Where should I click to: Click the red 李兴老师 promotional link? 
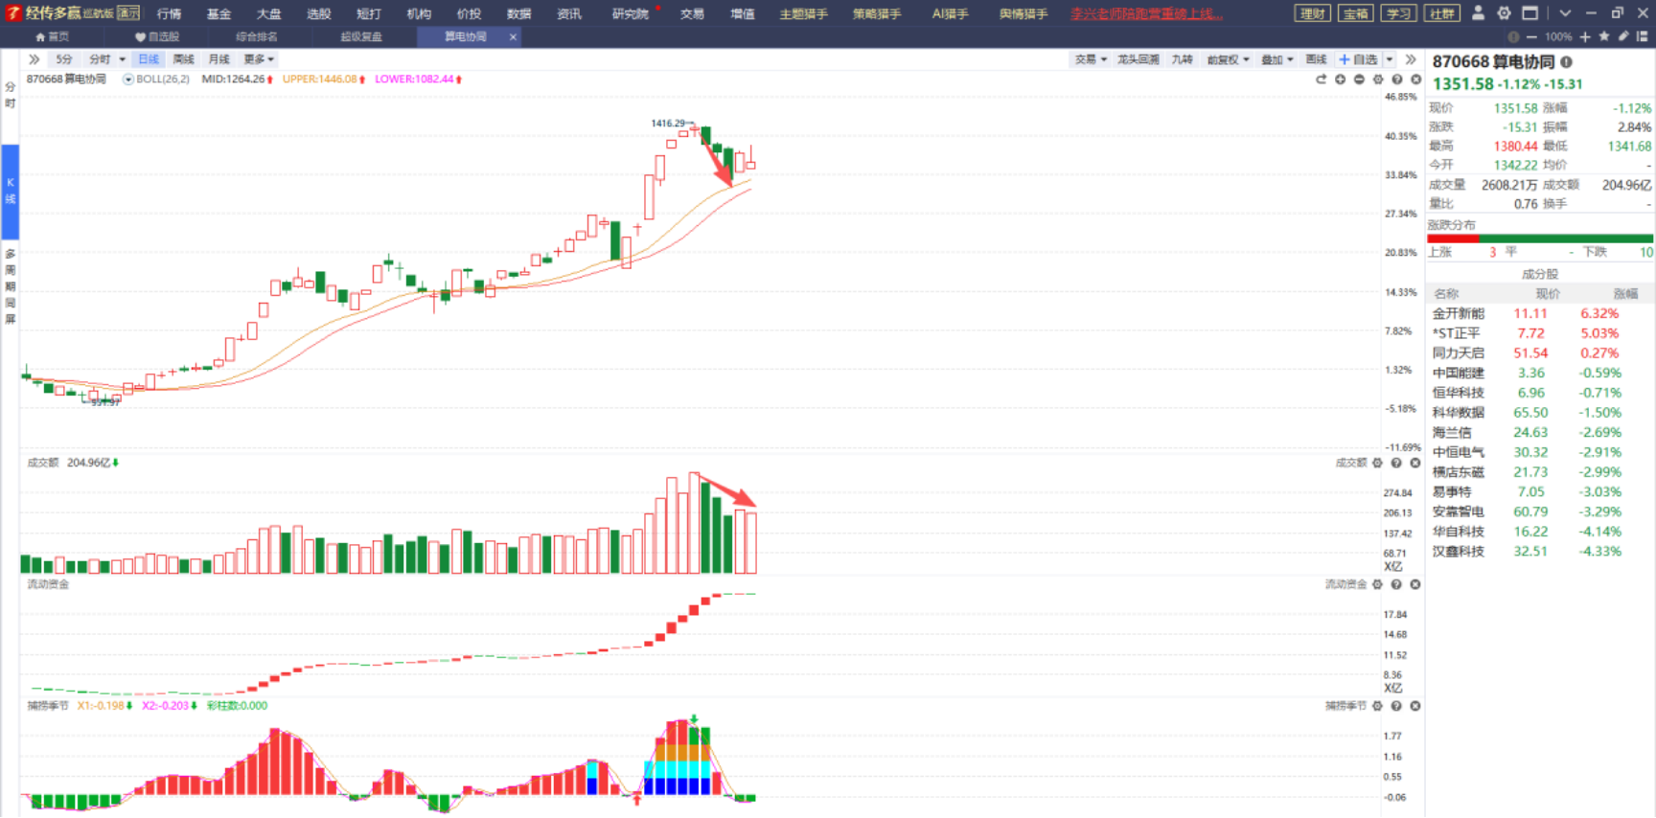1146,13
